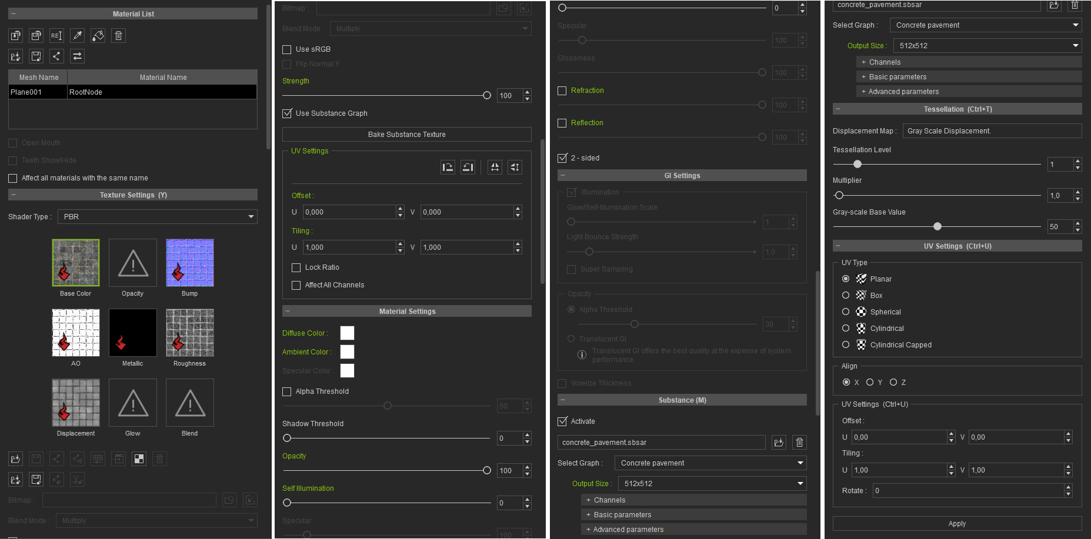Choose the Y align radio button
Image resolution: width=1091 pixels, height=539 pixels.
[x=870, y=382]
